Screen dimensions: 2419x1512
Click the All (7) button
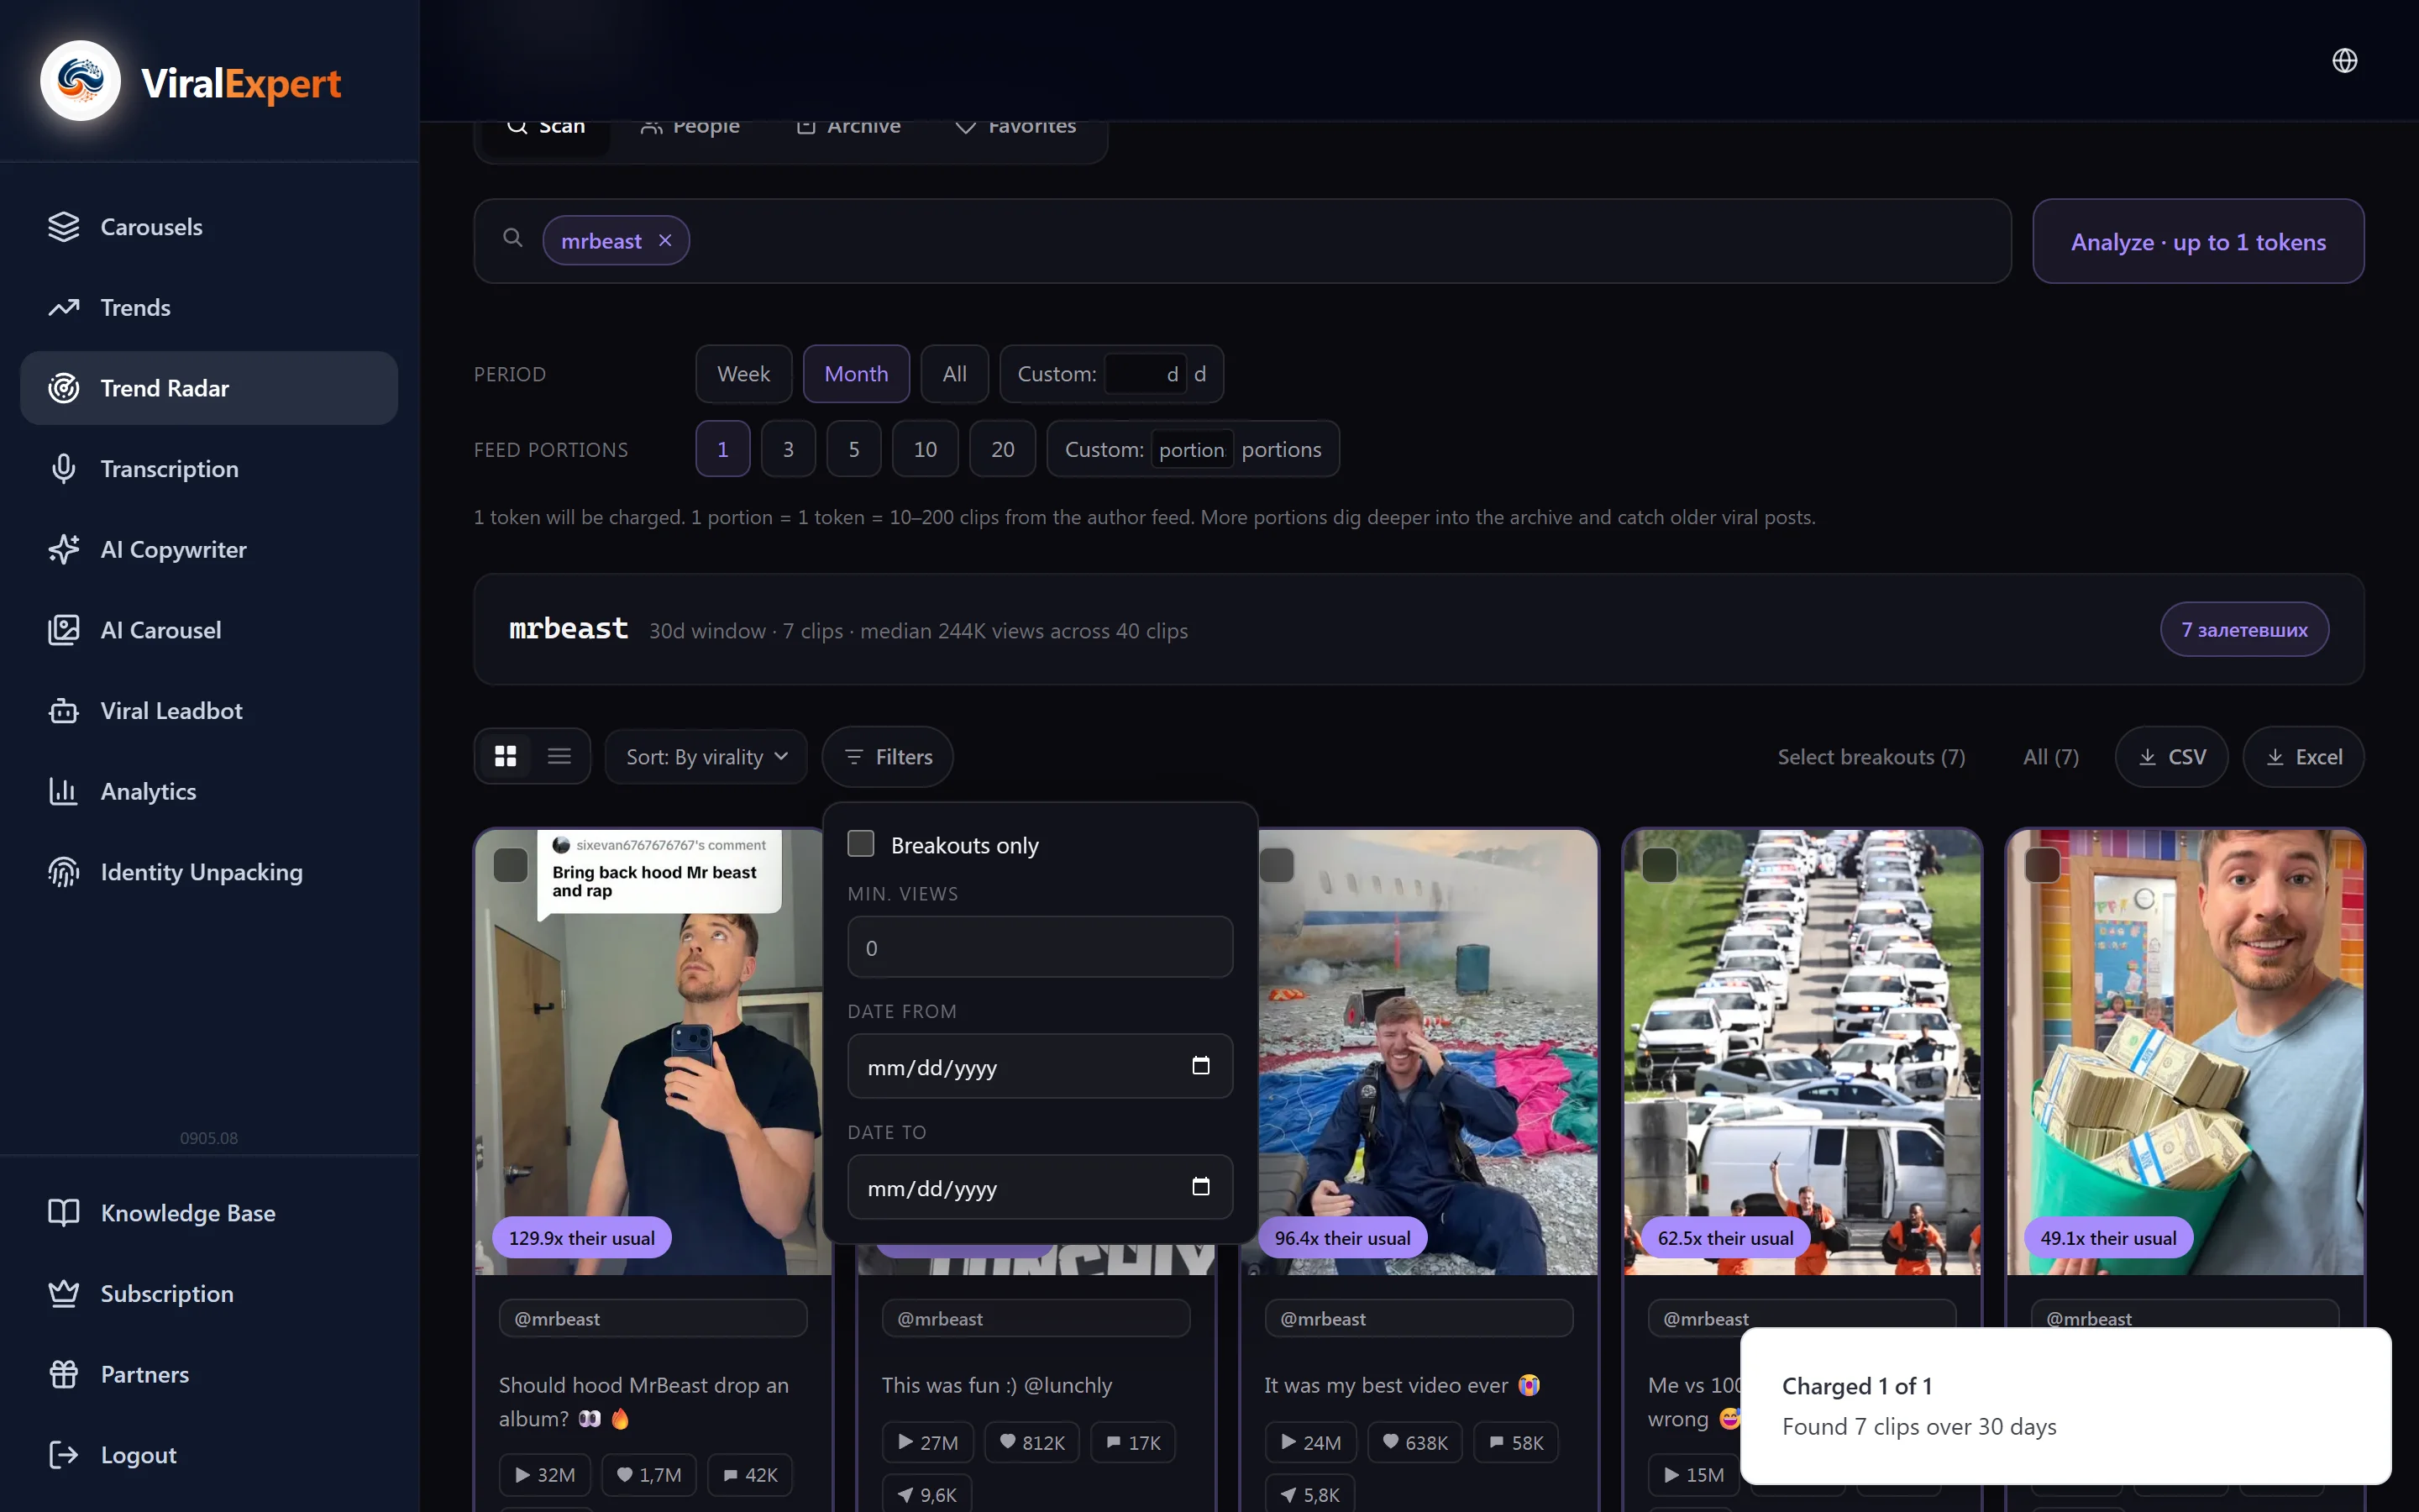point(2050,757)
